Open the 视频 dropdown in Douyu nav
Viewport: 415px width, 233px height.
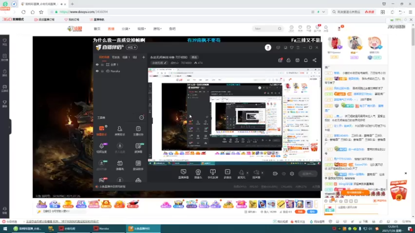click(141, 28)
